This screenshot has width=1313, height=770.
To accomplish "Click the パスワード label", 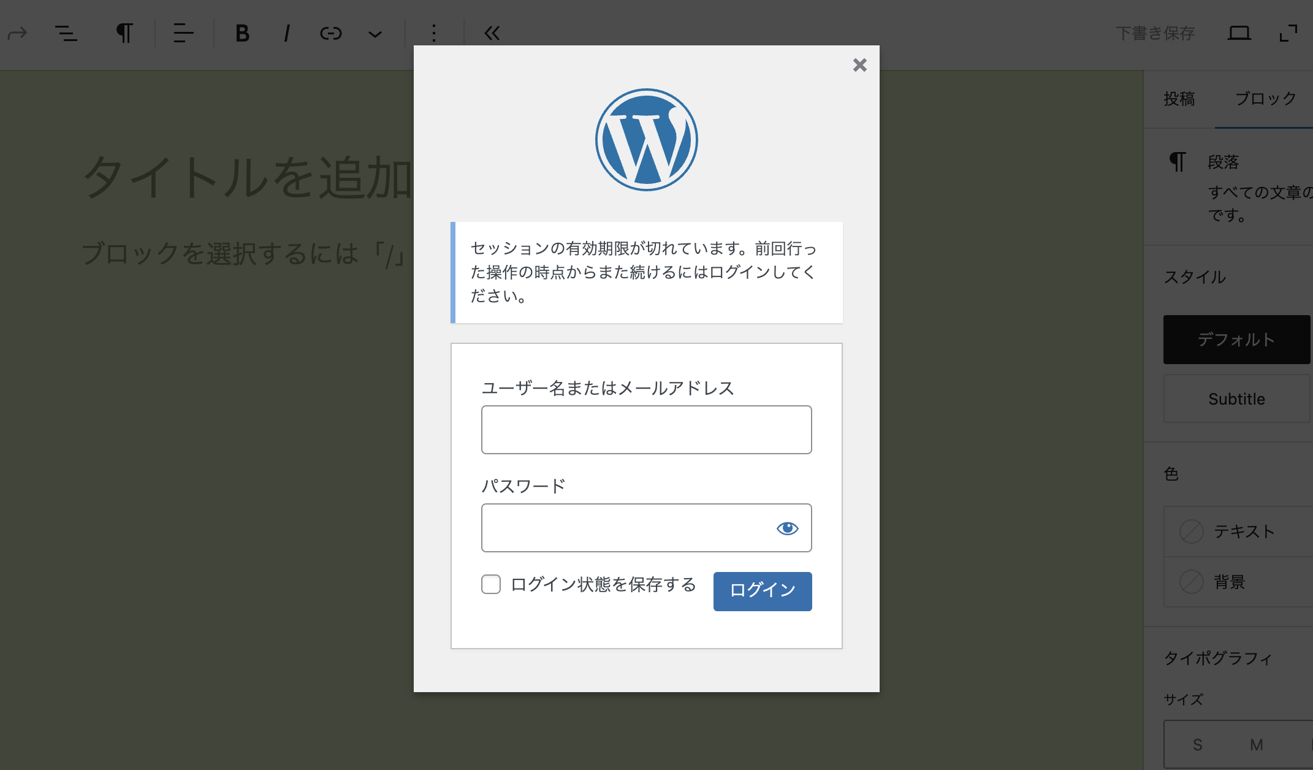I will click(523, 486).
